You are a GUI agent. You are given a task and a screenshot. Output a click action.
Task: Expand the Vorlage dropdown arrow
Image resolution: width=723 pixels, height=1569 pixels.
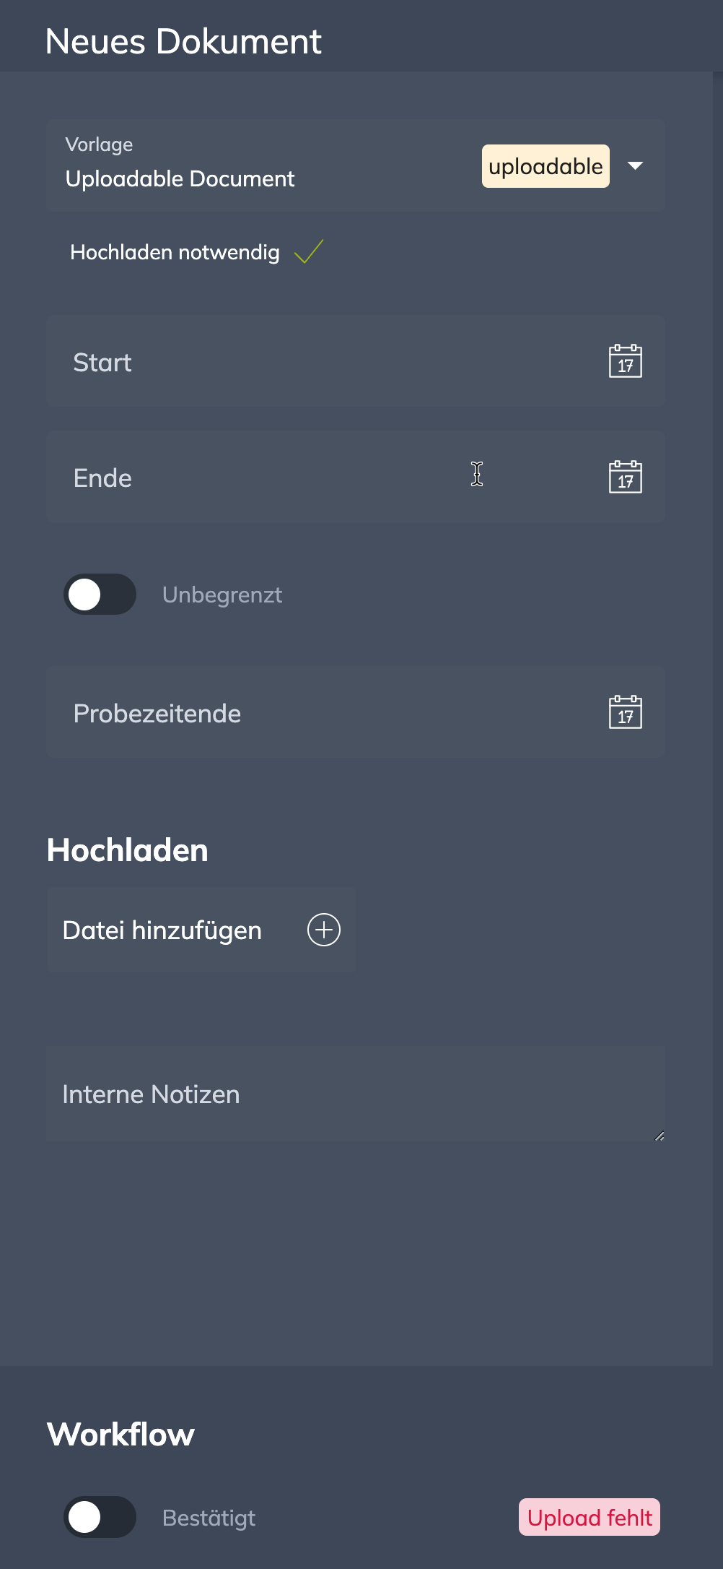tap(635, 166)
